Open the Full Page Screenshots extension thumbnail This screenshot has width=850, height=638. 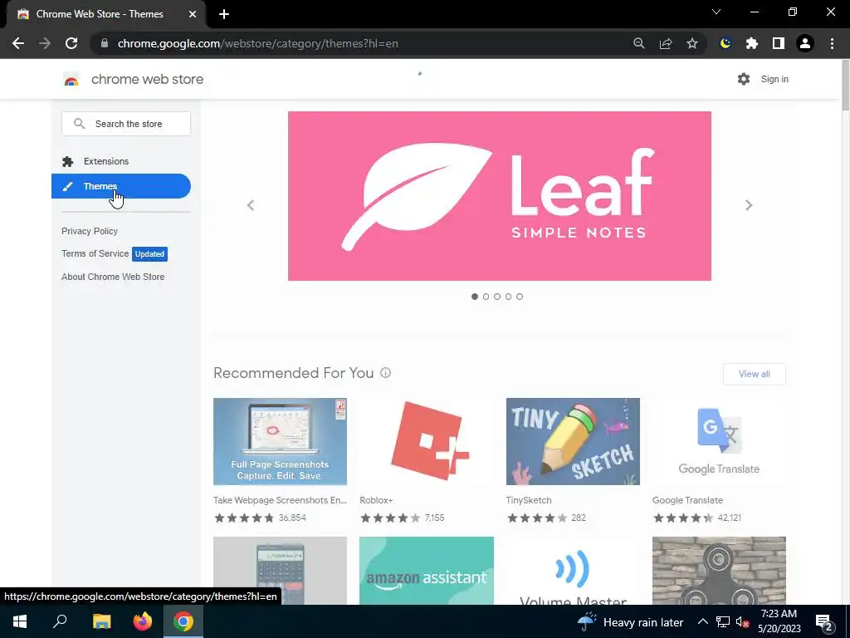click(280, 442)
